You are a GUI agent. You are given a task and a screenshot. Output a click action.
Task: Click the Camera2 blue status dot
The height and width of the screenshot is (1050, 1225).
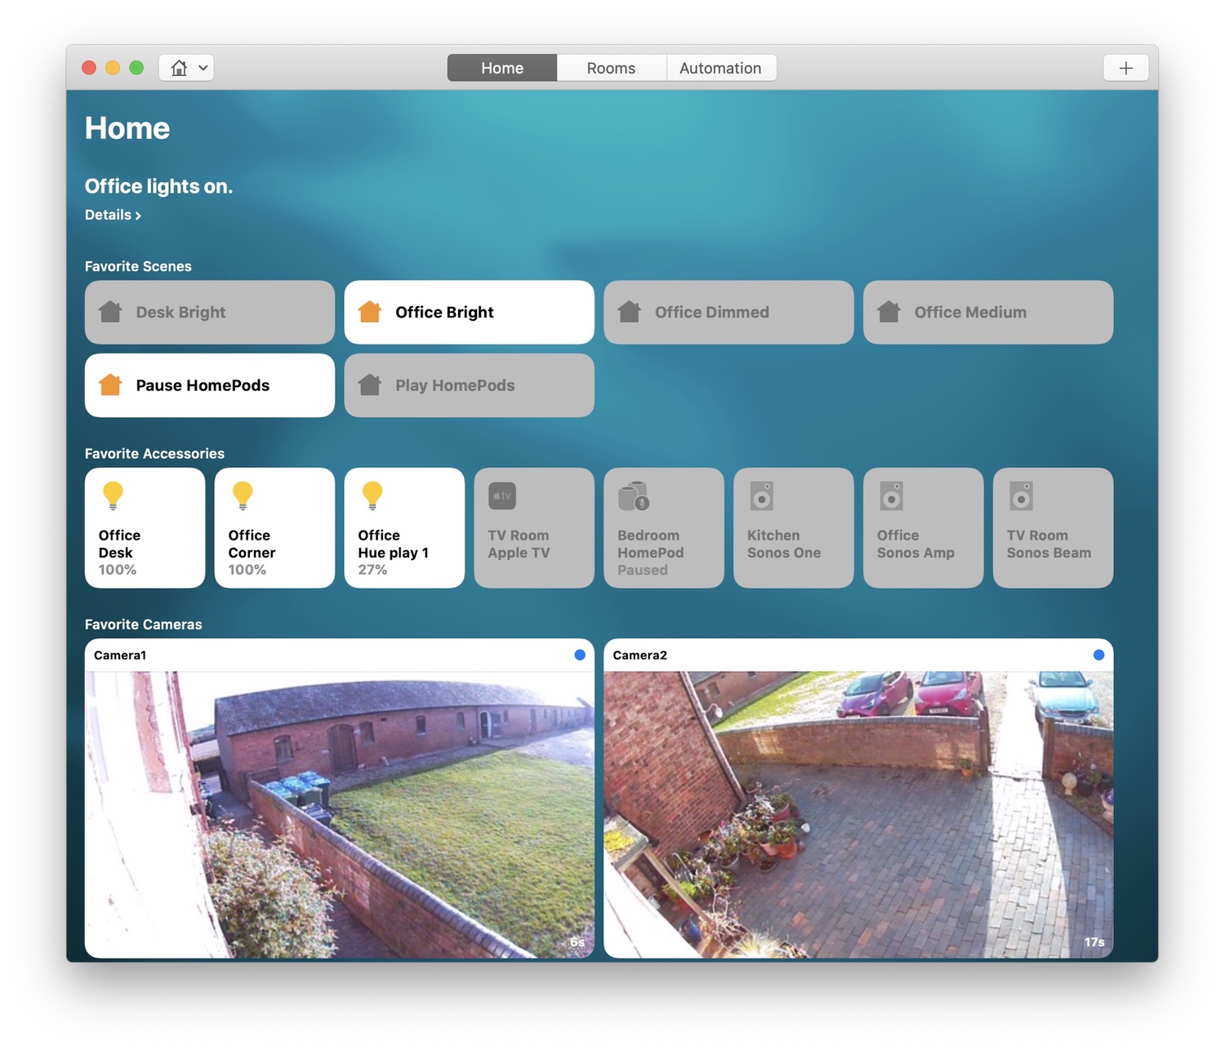pyautogui.click(x=1098, y=655)
